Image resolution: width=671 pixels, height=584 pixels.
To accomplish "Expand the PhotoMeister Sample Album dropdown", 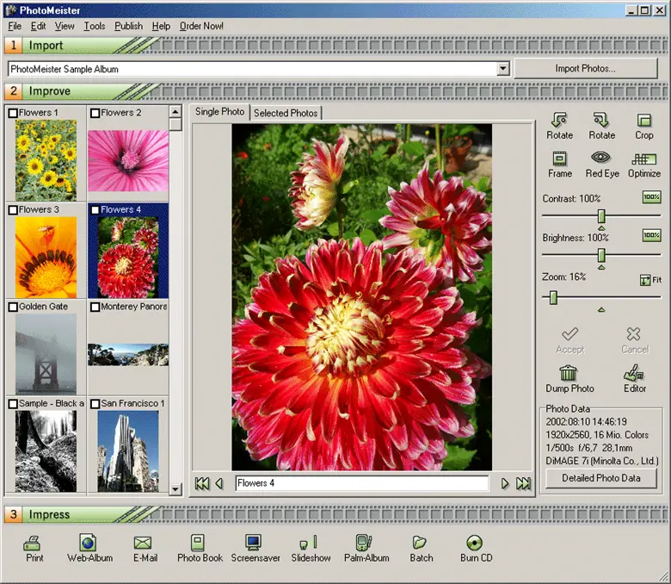I will 503,69.
